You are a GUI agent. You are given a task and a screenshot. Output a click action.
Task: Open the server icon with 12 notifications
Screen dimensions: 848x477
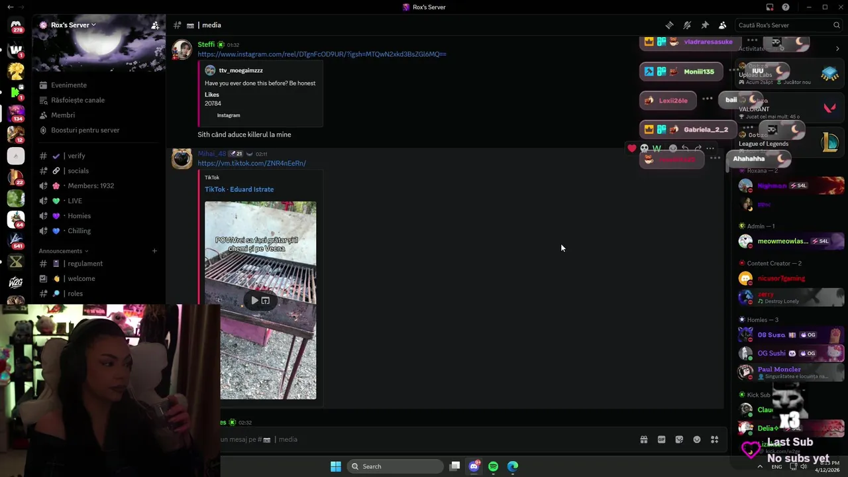point(16,134)
